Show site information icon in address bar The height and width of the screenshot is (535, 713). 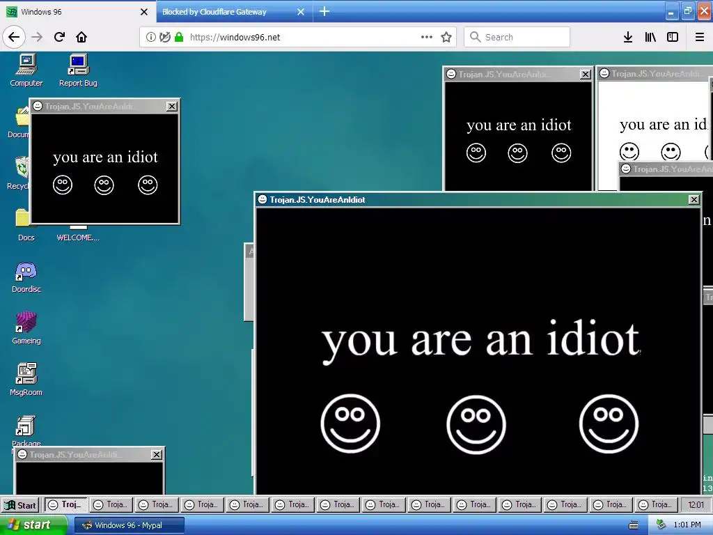click(150, 37)
